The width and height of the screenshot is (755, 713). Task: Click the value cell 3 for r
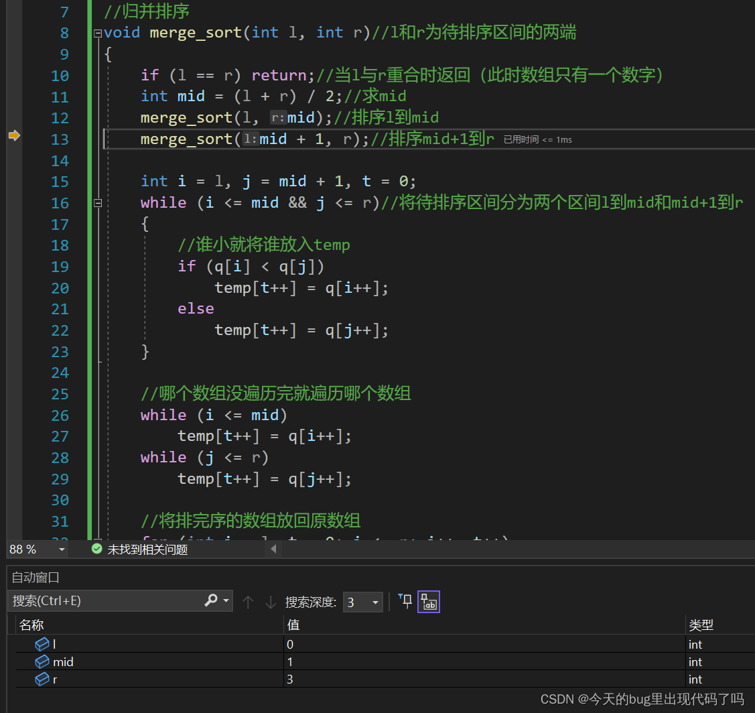(x=484, y=679)
